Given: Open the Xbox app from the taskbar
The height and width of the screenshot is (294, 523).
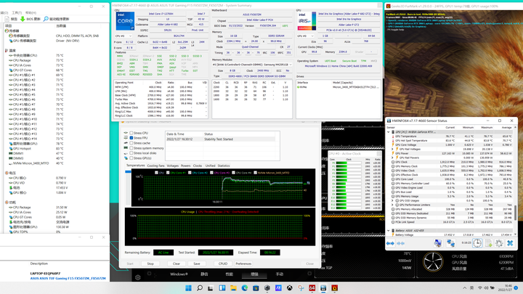Looking at the screenshot, I should tap(290, 287).
